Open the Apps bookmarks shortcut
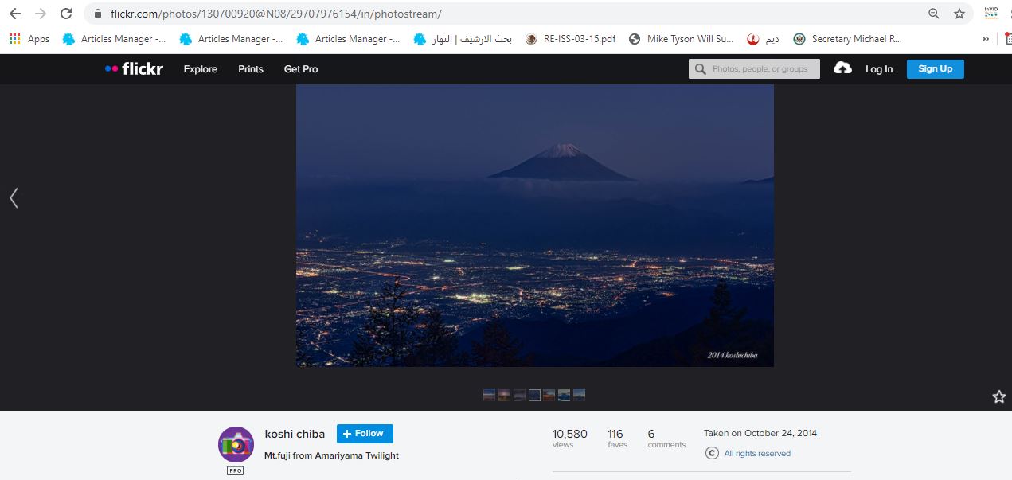1012x480 pixels. coord(29,39)
